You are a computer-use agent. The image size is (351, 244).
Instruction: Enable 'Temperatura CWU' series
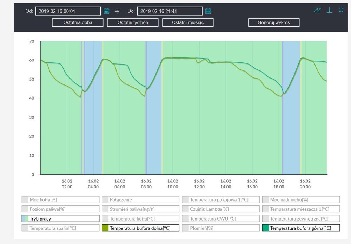[221, 219]
